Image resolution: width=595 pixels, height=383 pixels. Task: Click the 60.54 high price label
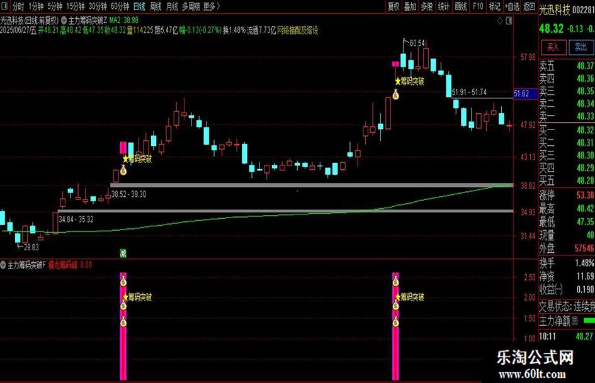click(417, 43)
